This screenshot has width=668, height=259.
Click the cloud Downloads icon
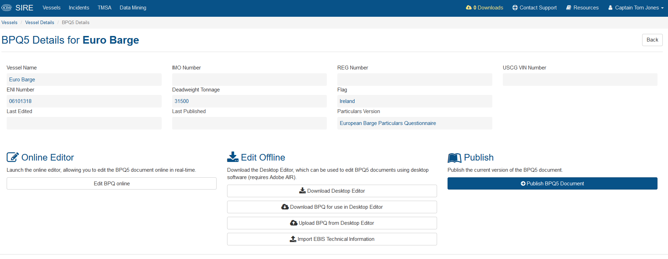tap(469, 7)
